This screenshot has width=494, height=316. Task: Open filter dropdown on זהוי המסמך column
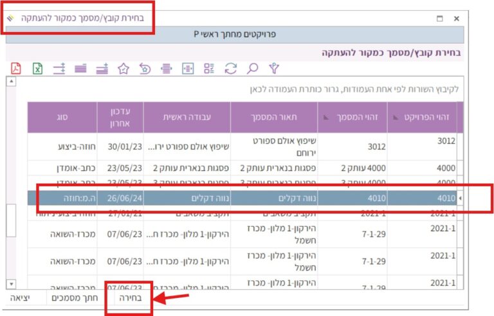point(325,118)
